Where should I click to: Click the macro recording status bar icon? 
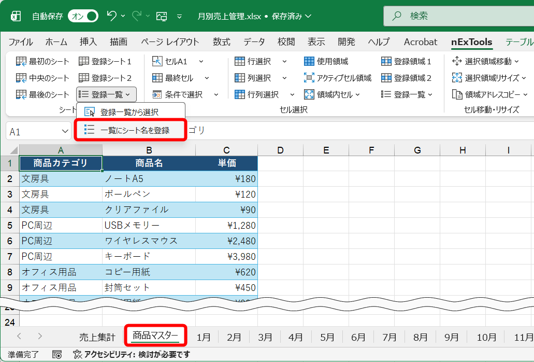point(57,355)
